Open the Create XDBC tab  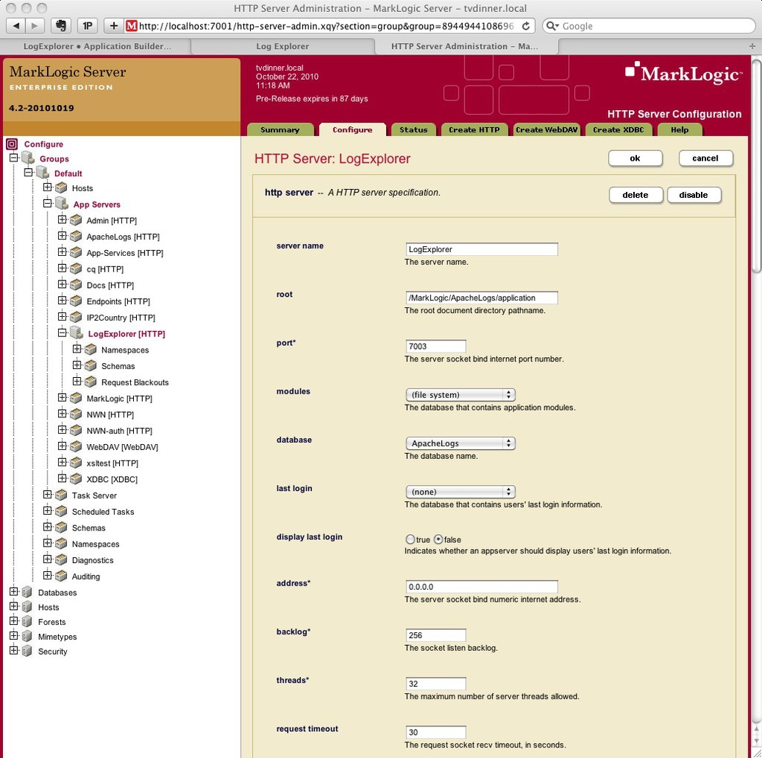[x=618, y=129]
